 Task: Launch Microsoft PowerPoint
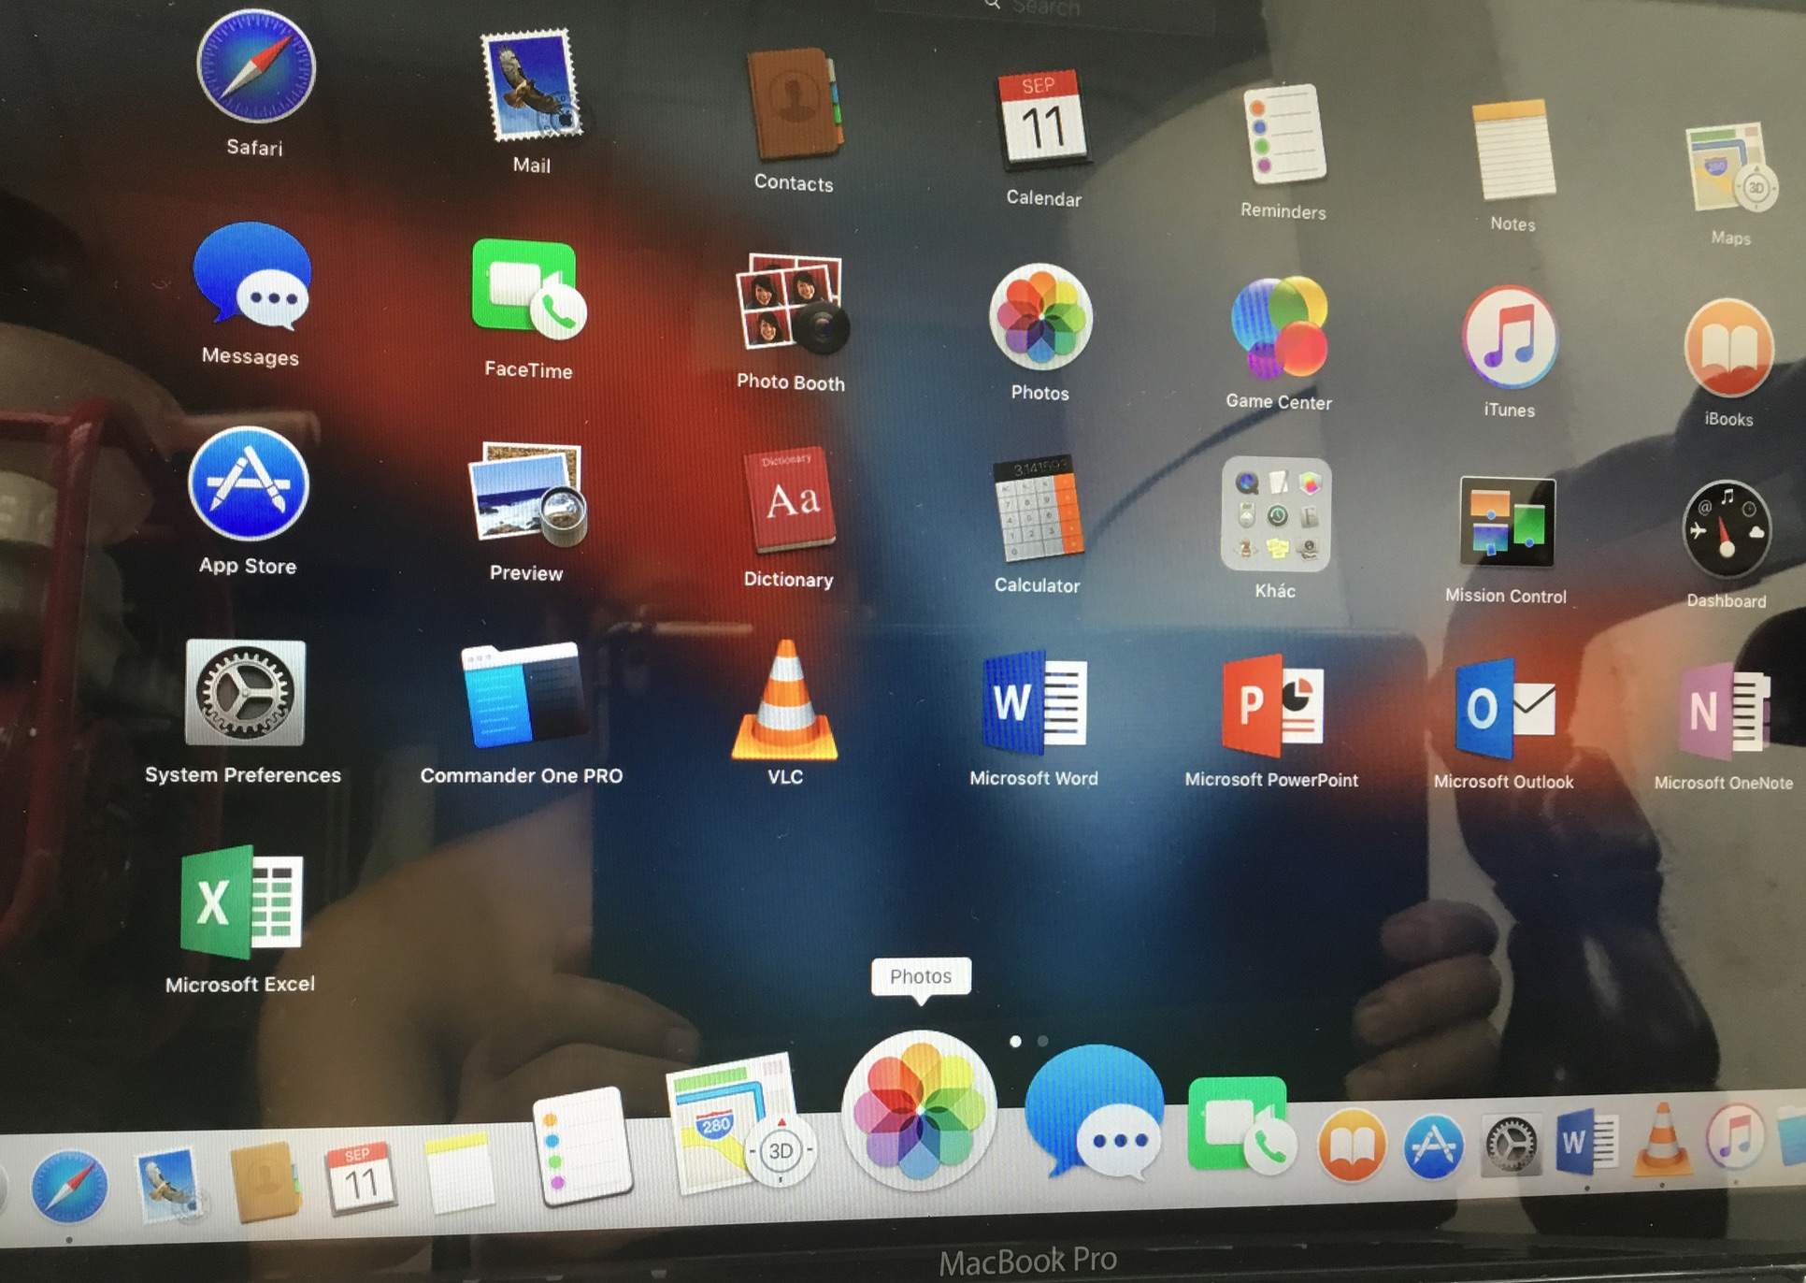1271,707
